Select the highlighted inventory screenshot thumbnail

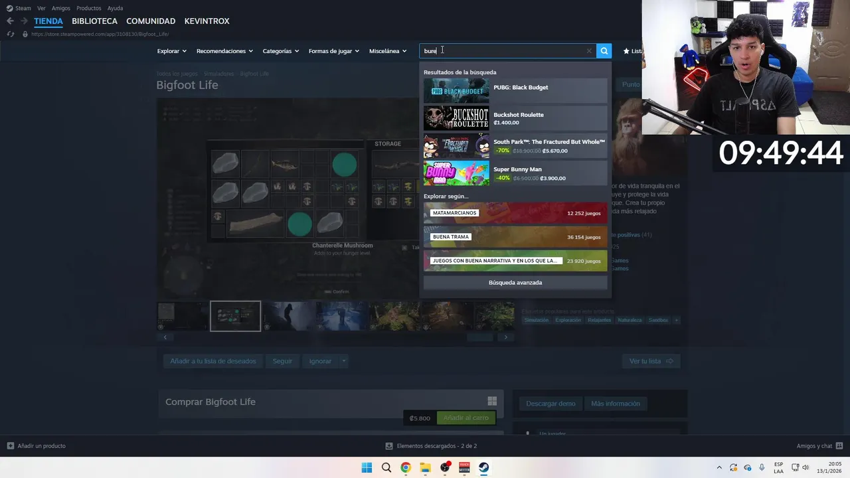click(x=235, y=316)
